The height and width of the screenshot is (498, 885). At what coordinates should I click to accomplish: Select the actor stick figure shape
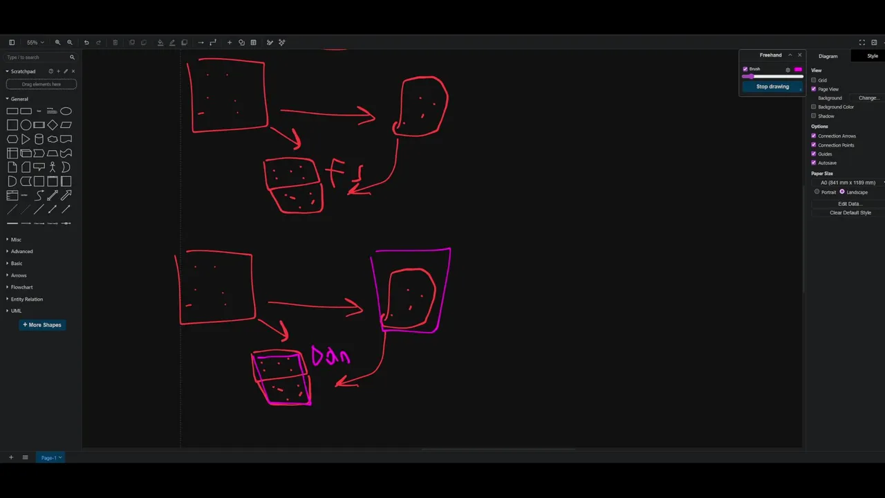[53, 167]
